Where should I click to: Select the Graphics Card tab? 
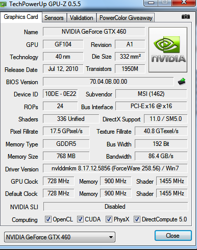pyautogui.click(x=21, y=17)
